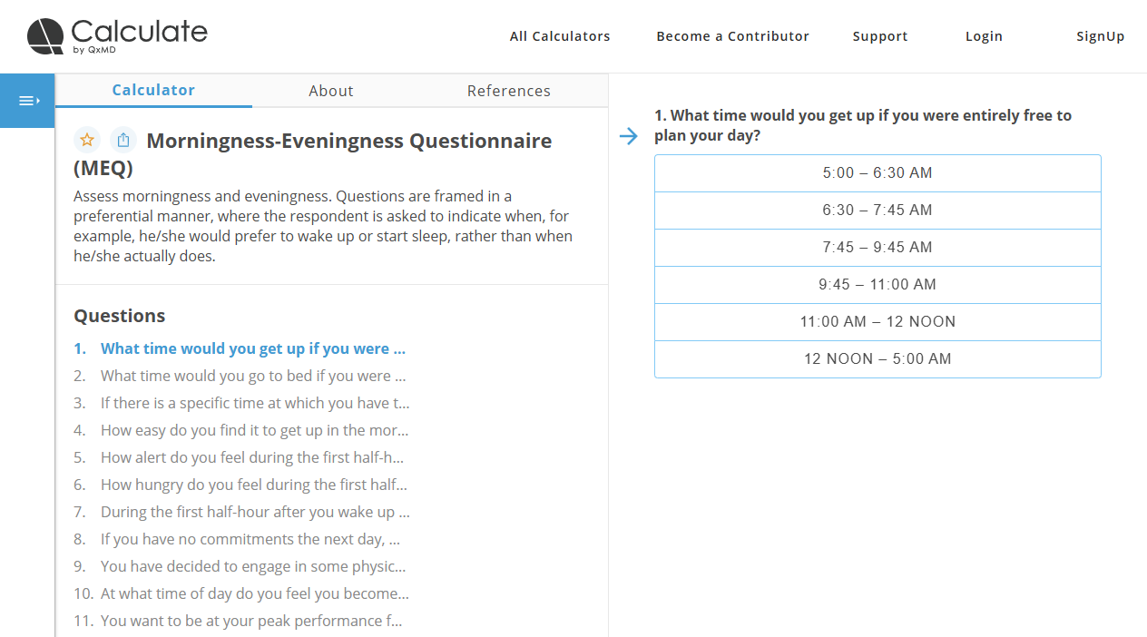Open the References tab
The width and height of the screenshot is (1147, 637).
[x=508, y=91]
